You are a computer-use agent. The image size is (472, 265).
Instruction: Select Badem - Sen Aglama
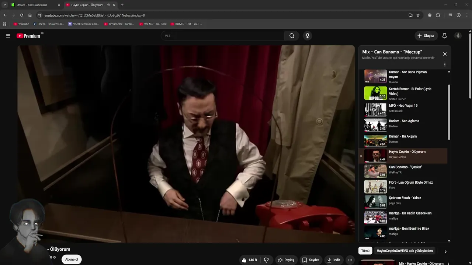403,125
